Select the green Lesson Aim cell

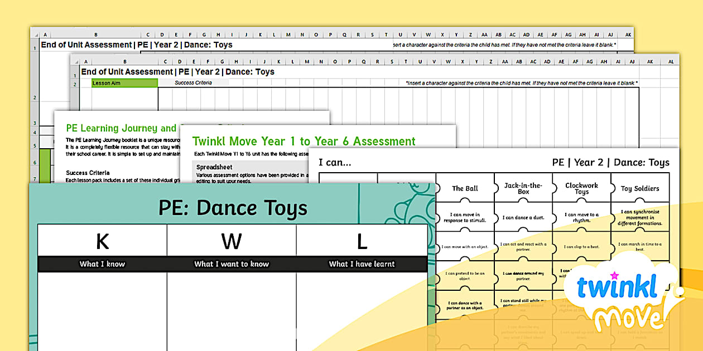pyautogui.click(x=124, y=83)
